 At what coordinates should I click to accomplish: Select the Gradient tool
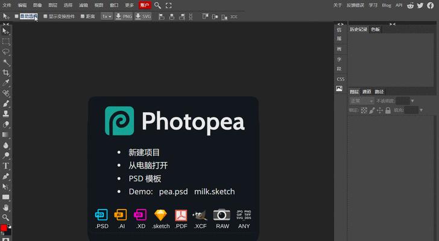6,135
